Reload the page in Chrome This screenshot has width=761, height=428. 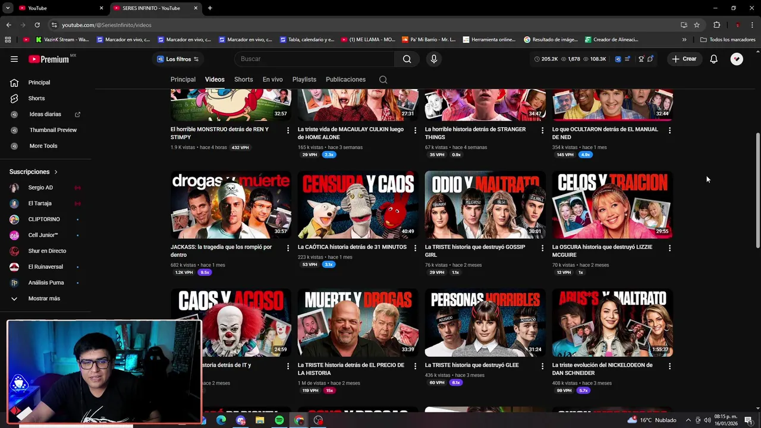click(x=37, y=25)
